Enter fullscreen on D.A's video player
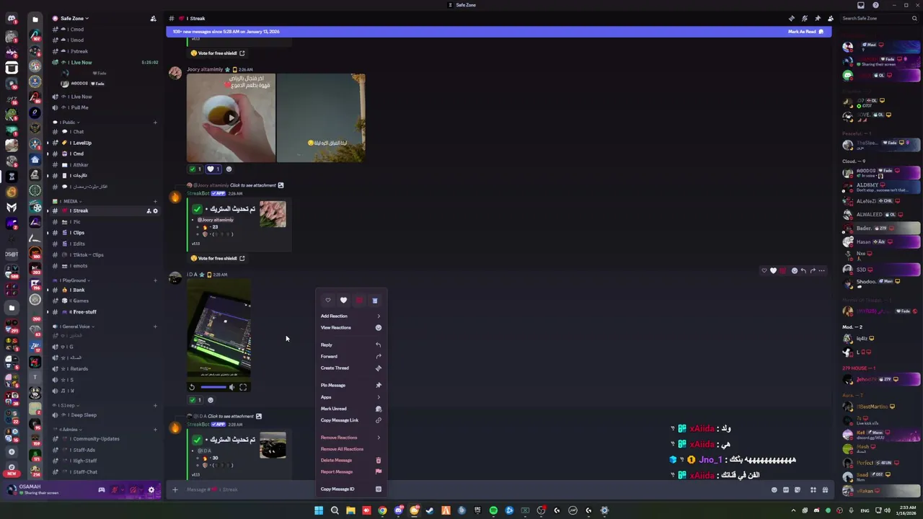The image size is (923, 519). 243,387
